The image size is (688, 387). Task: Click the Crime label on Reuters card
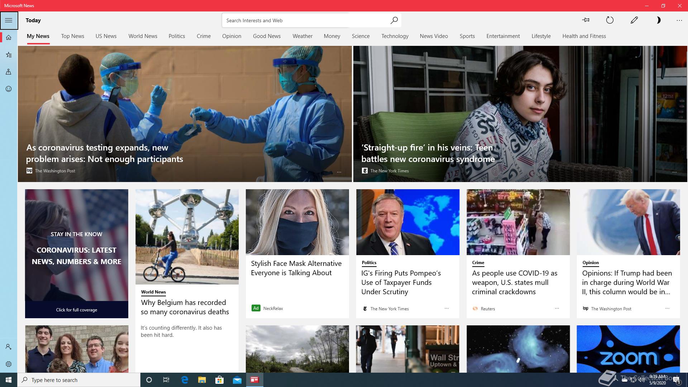coord(478,263)
